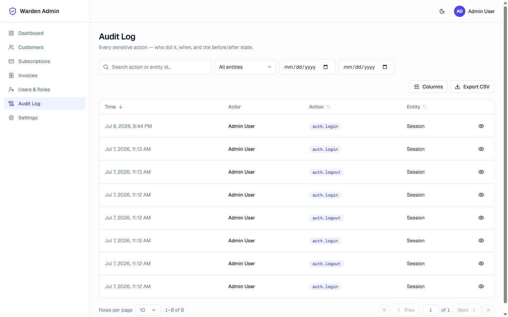
Task: Sort the table by the Time column
Action: tap(114, 107)
